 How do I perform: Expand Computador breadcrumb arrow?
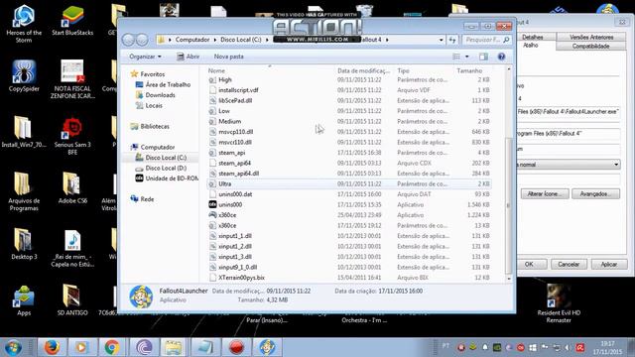[215, 40]
